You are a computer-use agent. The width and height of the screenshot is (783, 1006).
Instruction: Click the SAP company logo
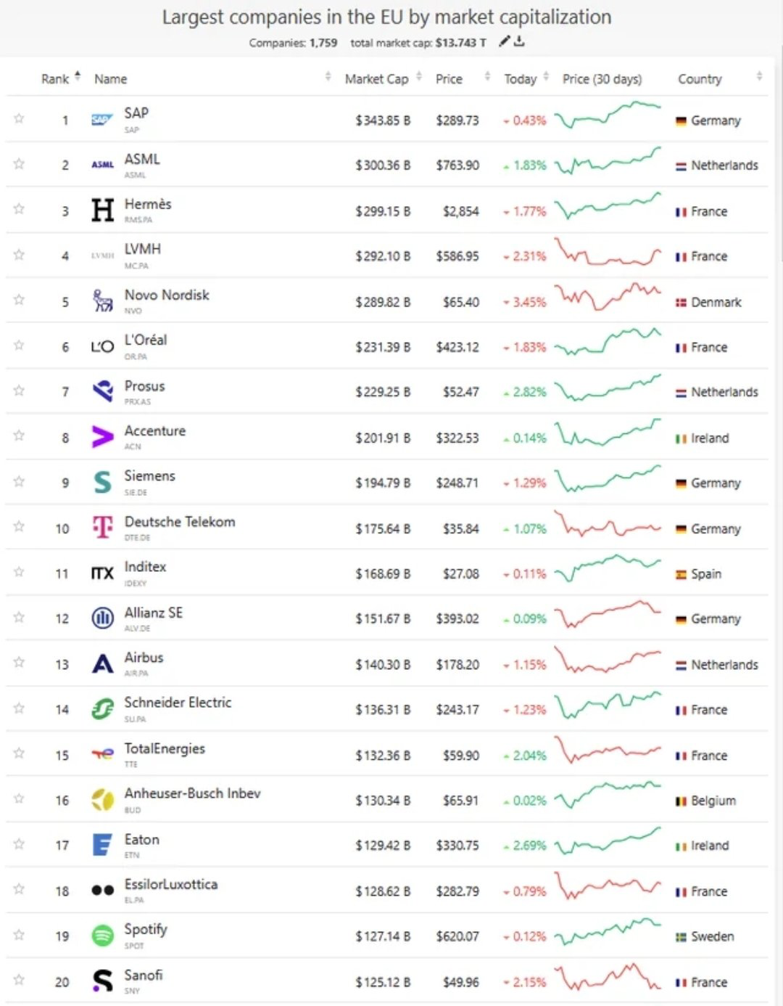pyautogui.click(x=102, y=120)
